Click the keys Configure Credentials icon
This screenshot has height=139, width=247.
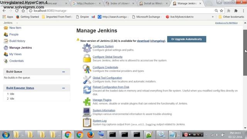87,69
